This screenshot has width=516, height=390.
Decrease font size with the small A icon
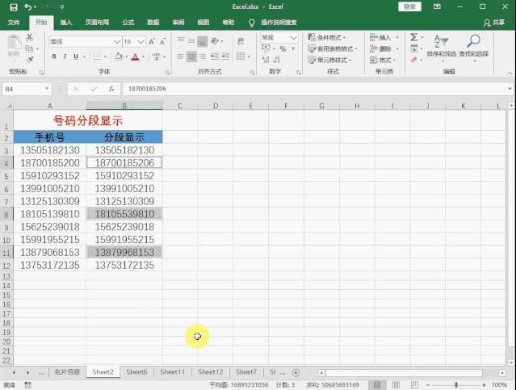(x=163, y=41)
